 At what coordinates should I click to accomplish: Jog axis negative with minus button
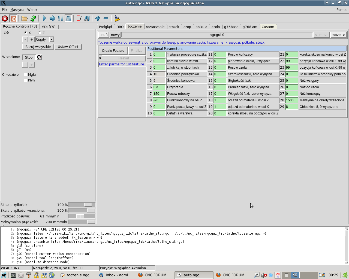(x=25, y=40)
